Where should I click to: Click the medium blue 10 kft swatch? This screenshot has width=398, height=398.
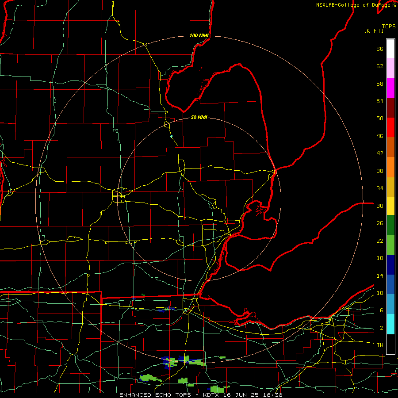coord(390,284)
